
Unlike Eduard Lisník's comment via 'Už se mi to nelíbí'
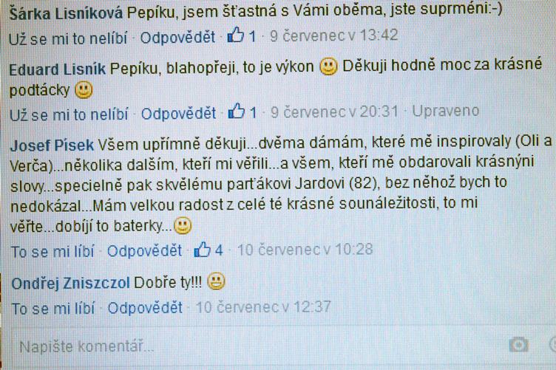coord(69,114)
